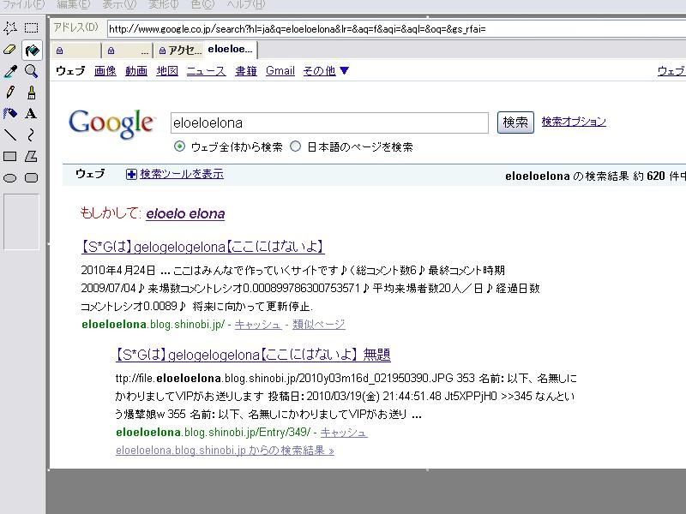Select the Rectangle shape tool
The height and width of the screenshot is (514, 686).
tap(10, 156)
